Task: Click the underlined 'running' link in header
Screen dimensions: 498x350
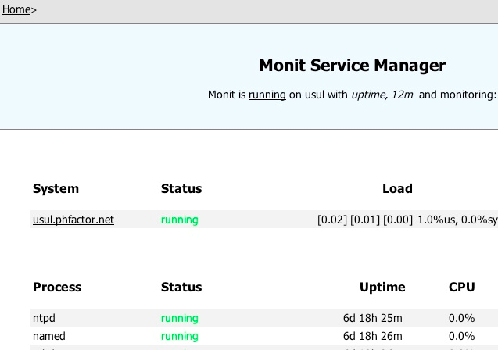Action: pyautogui.click(x=267, y=95)
